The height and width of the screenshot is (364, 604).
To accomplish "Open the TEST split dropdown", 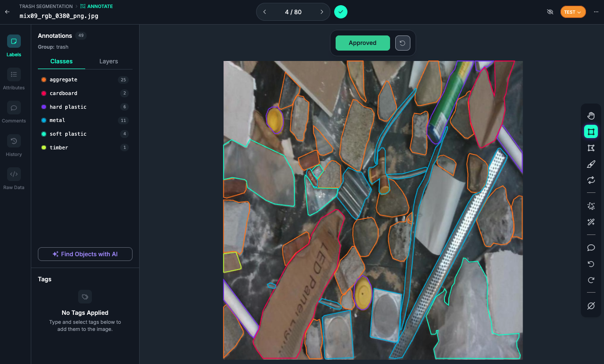I will click(573, 12).
